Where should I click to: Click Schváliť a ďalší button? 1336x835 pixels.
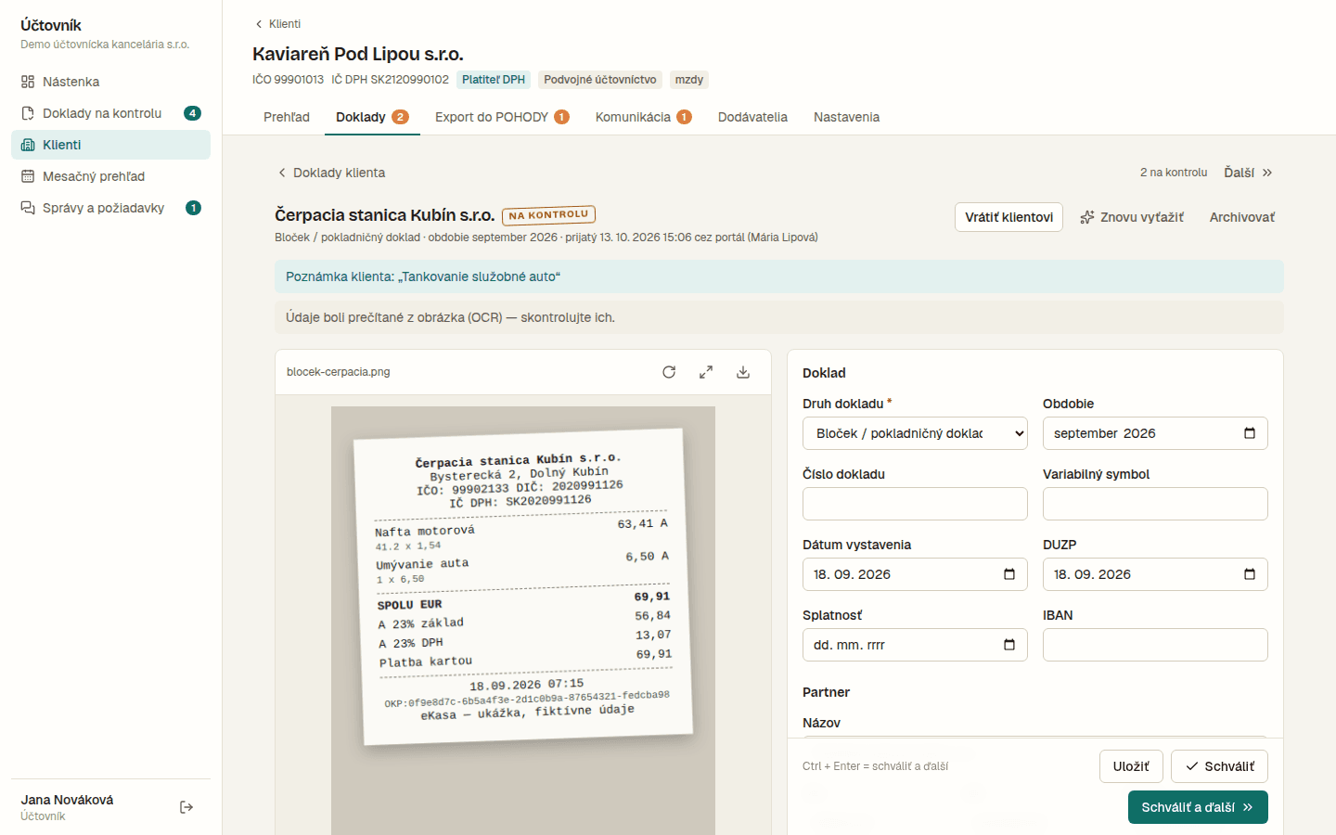pos(1198,807)
